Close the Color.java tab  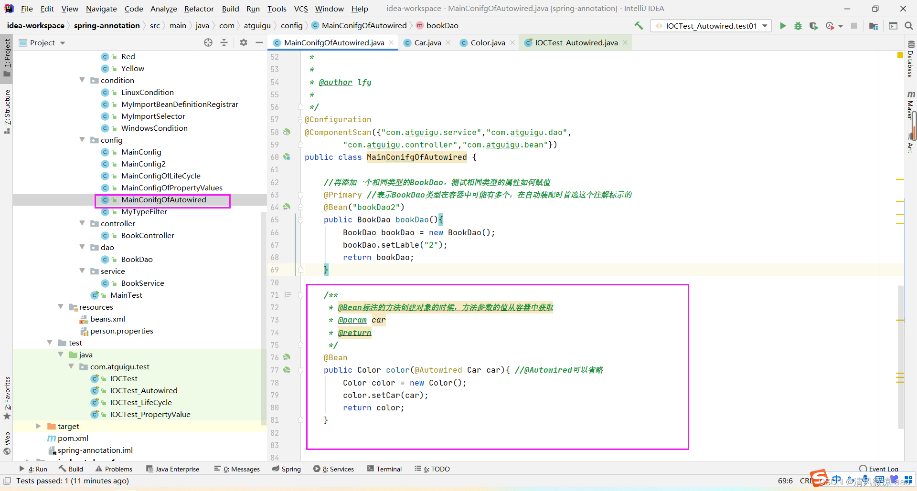click(512, 42)
